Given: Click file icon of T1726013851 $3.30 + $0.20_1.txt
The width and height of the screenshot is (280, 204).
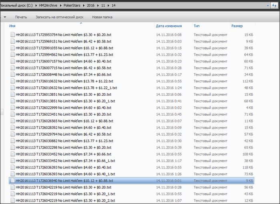Looking at the screenshot, I should click(12, 101).
